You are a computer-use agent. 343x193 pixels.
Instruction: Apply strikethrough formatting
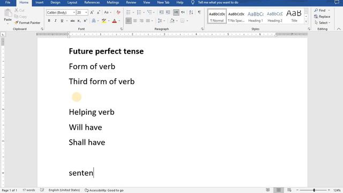coord(72,21)
